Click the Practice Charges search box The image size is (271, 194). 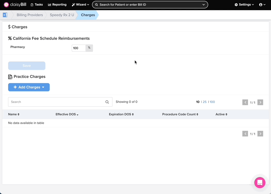pos(60,102)
